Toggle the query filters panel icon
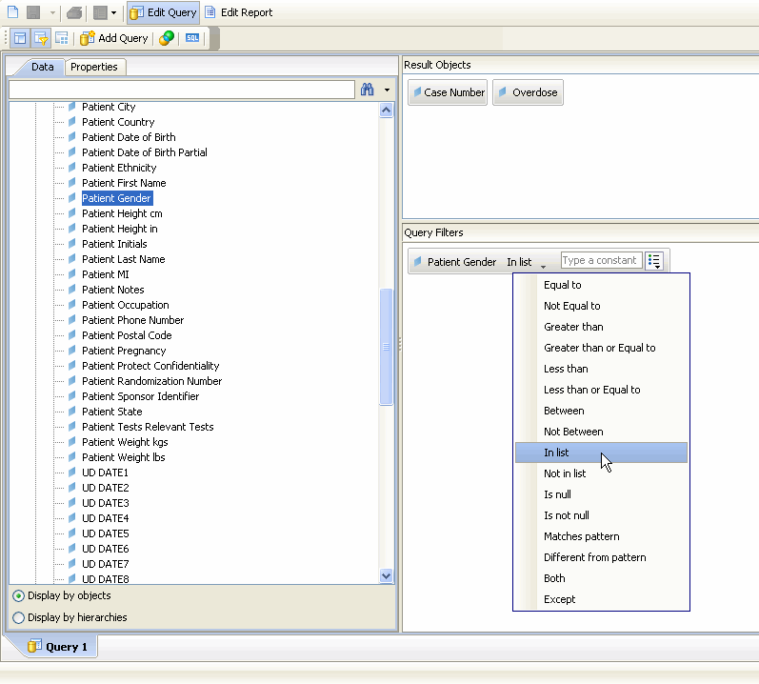This screenshot has height=684, width=759. click(41, 38)
